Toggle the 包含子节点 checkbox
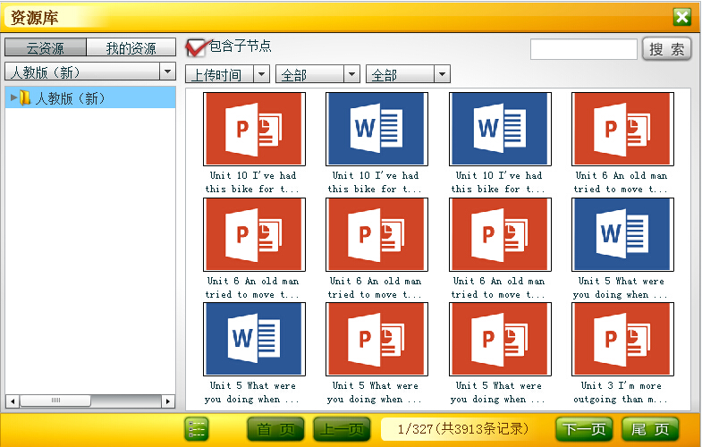 tap(194, 46)
